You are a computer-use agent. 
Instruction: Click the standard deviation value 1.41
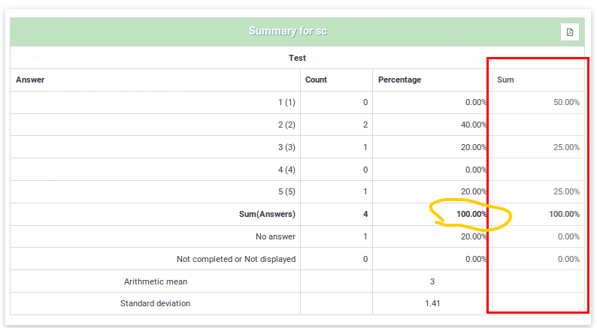pos(431,304)
